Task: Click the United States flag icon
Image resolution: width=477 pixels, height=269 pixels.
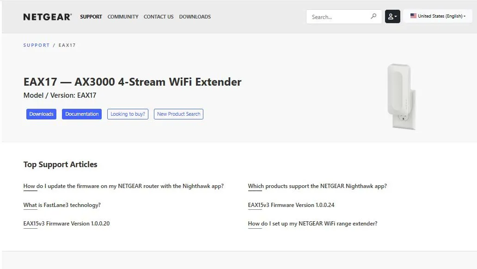Action: 413,15
